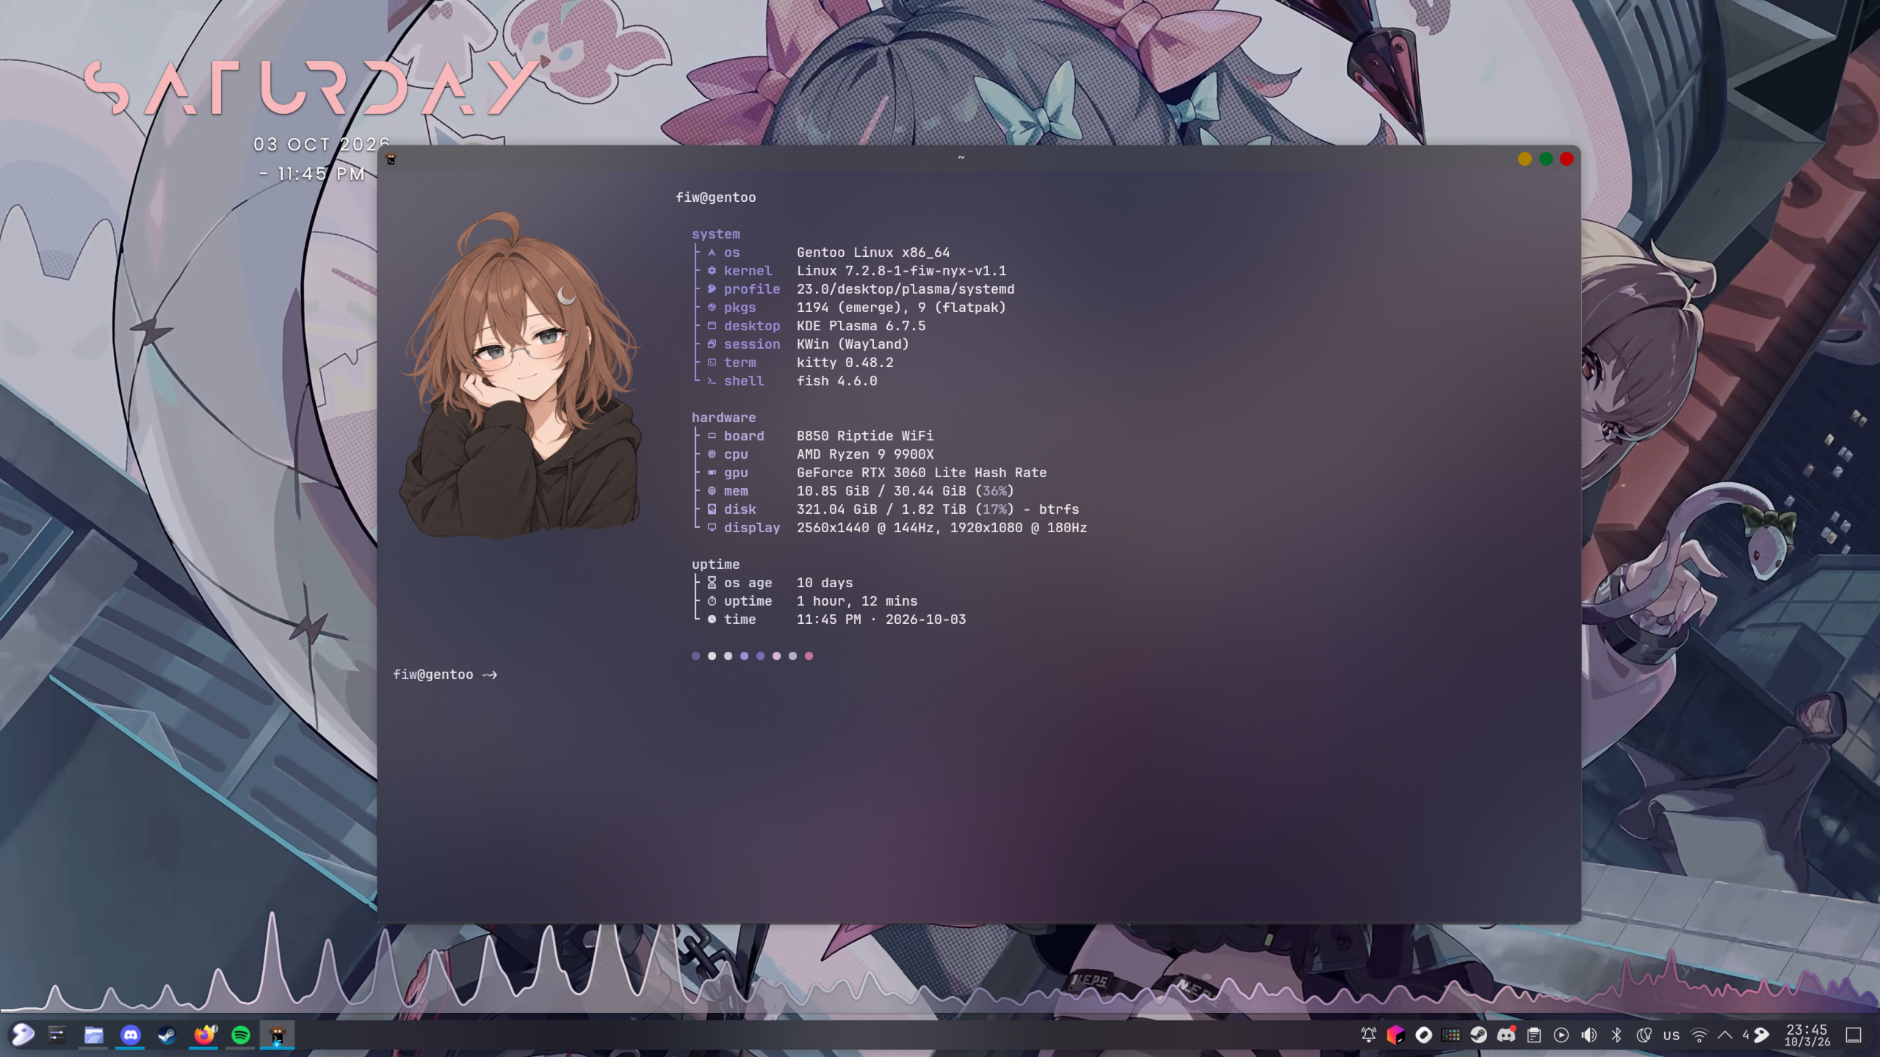Open the colorful button-grid tray icon
Screen dimensions: 1880x1057
1451,1035
